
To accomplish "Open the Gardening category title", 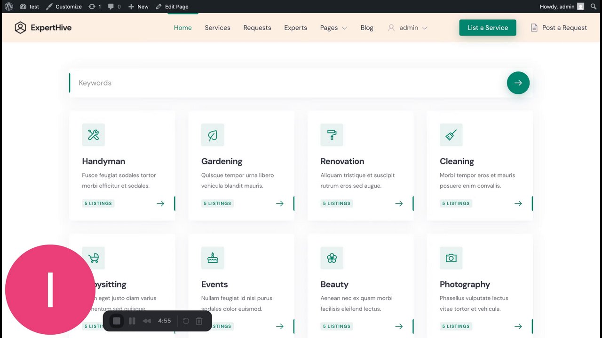I will point(222,161).
